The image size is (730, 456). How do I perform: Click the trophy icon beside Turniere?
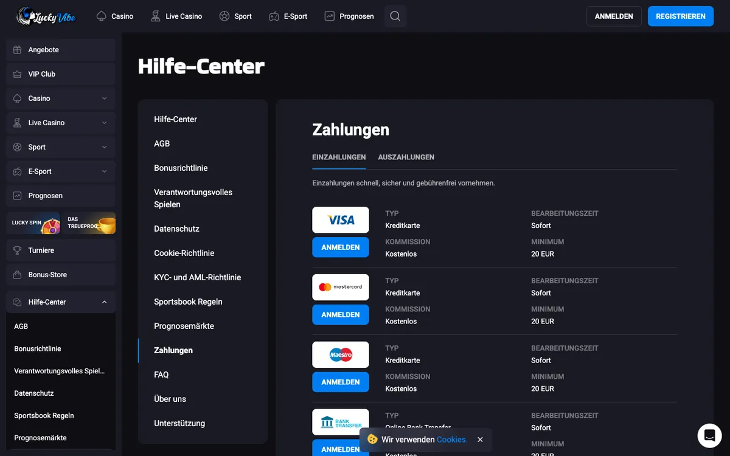point(17,250)
